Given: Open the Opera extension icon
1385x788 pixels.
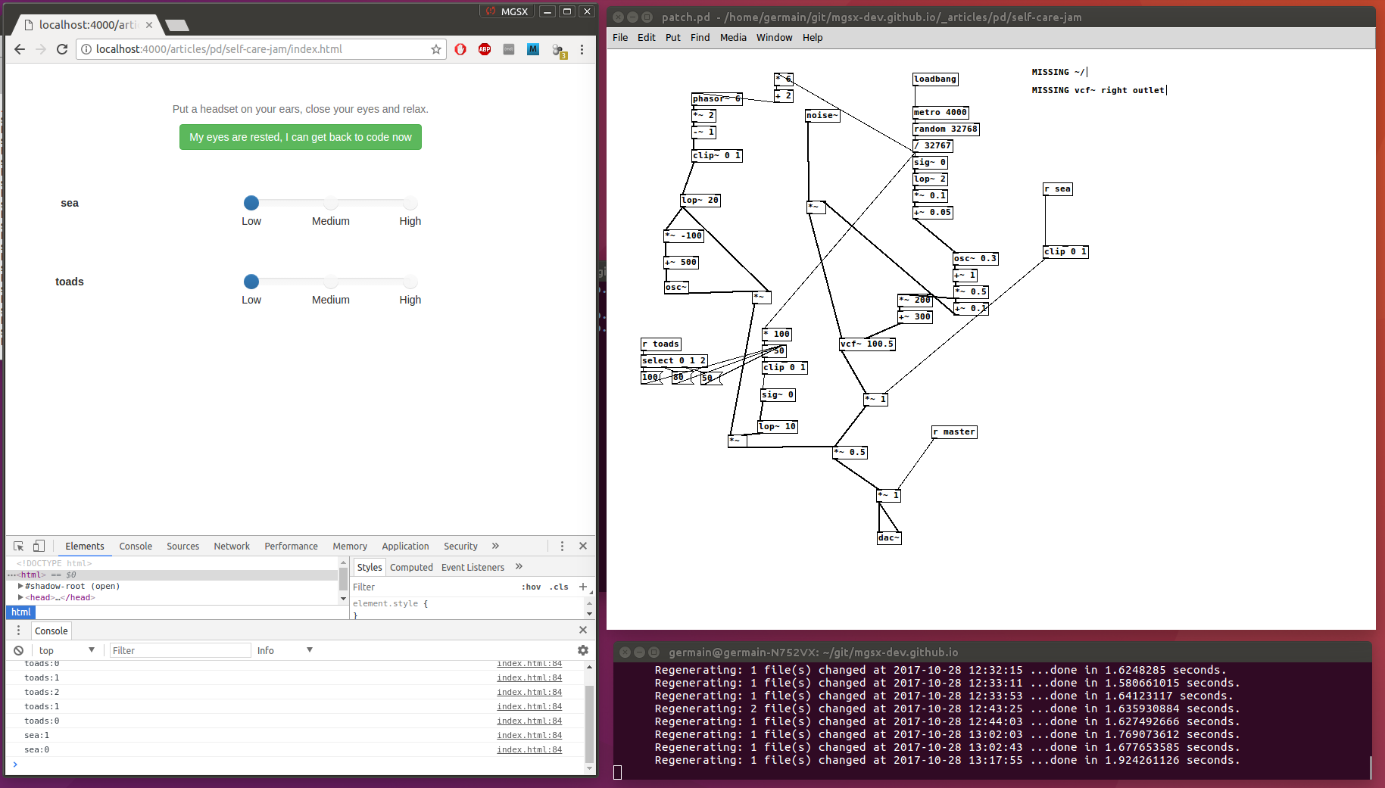Looking at the screenshot, I should pos(460,49).
